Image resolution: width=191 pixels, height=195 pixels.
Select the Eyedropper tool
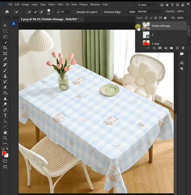click(x=5, y=59)
